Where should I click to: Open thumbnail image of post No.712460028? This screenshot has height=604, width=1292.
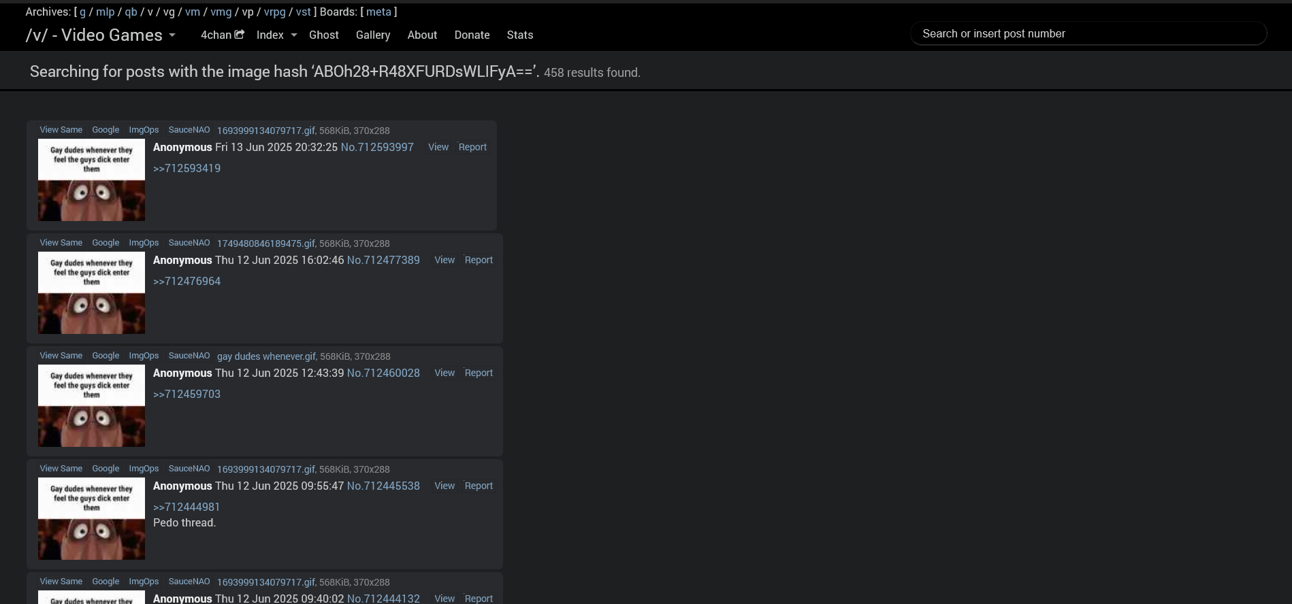pyautogui.click(x=91, y=405)
